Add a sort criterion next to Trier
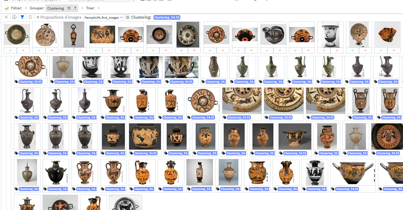 pyautogui.click(x=98, y=8)
